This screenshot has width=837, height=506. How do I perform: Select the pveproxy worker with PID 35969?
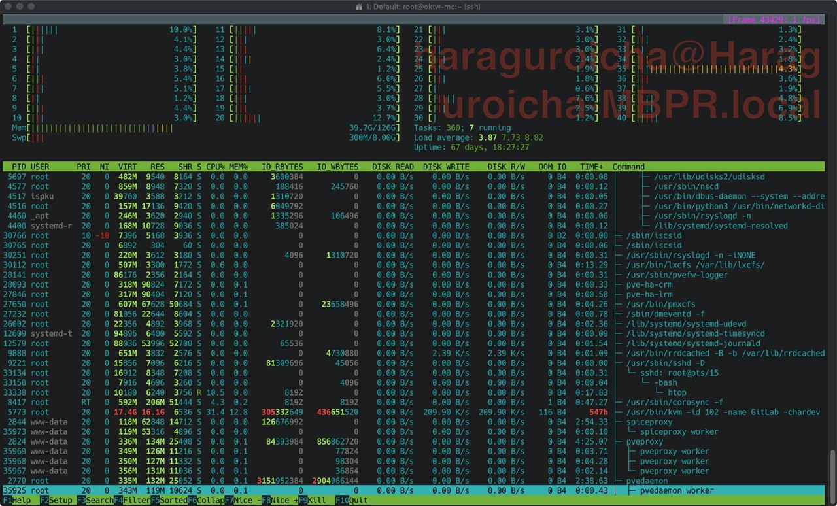(414, 451)
